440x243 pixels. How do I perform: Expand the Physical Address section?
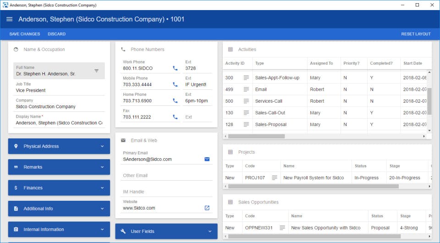tap(59, 146)
